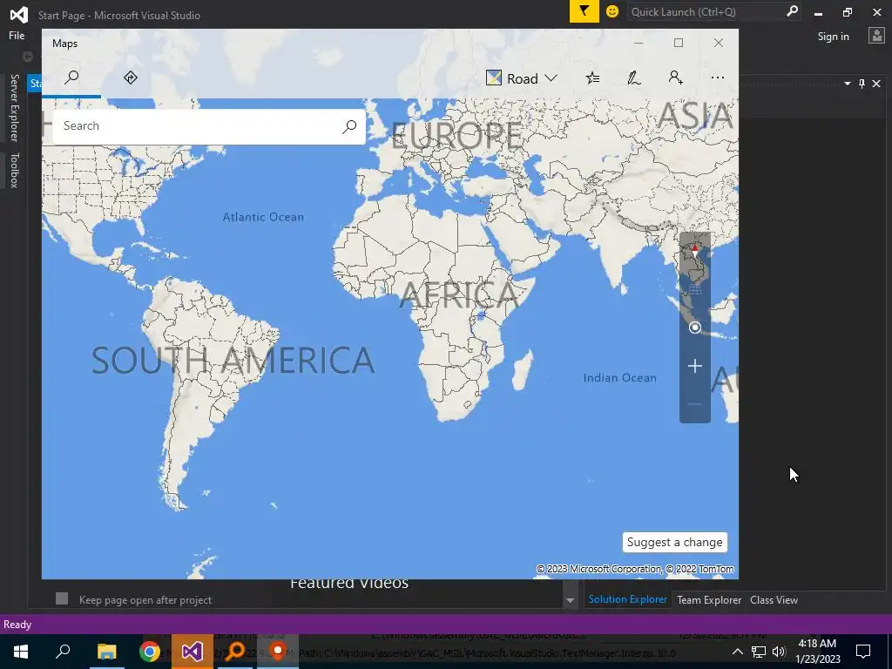
Task: Open the account avatar icon in Visual Studio
Action: 876,36
